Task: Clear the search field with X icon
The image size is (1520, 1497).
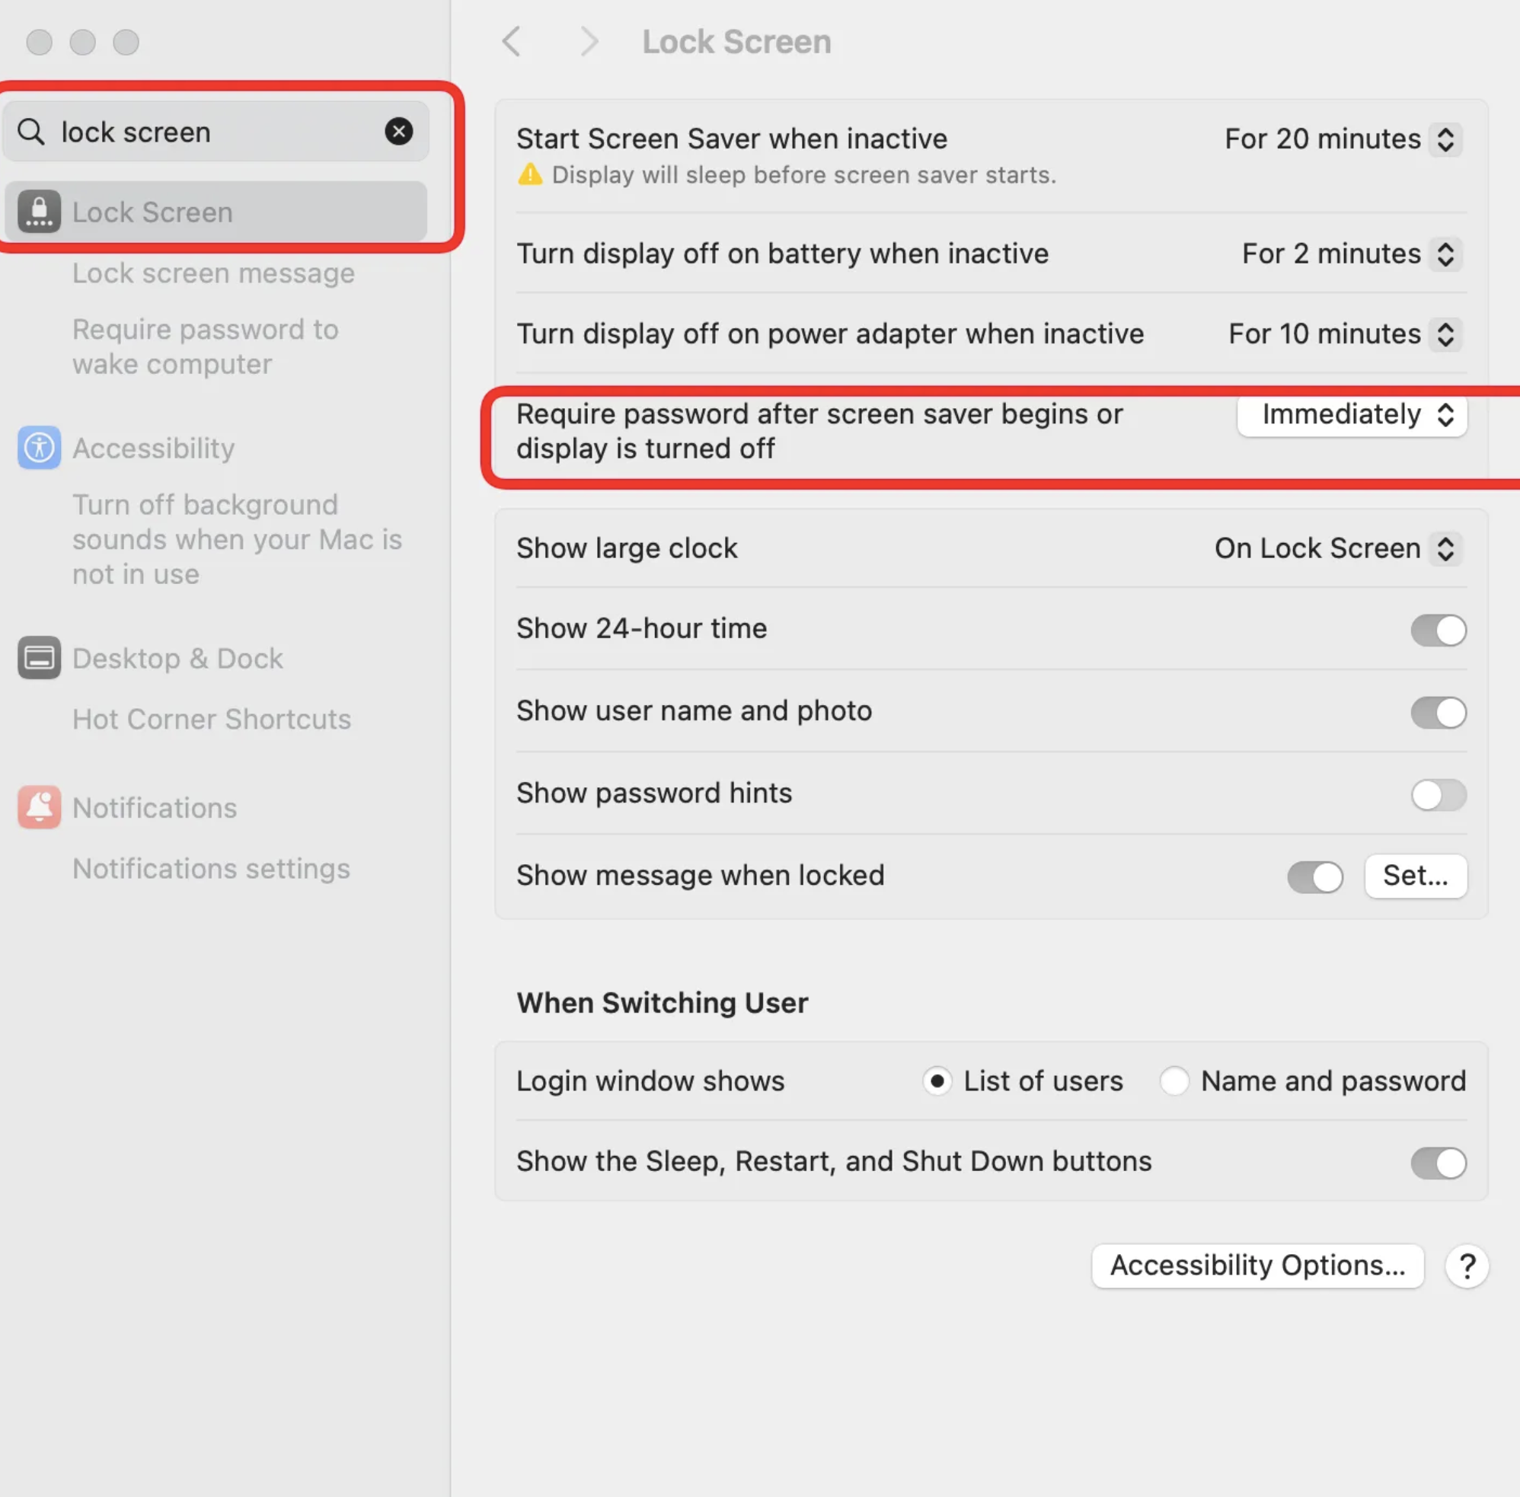Action: [x=399, y=131]
